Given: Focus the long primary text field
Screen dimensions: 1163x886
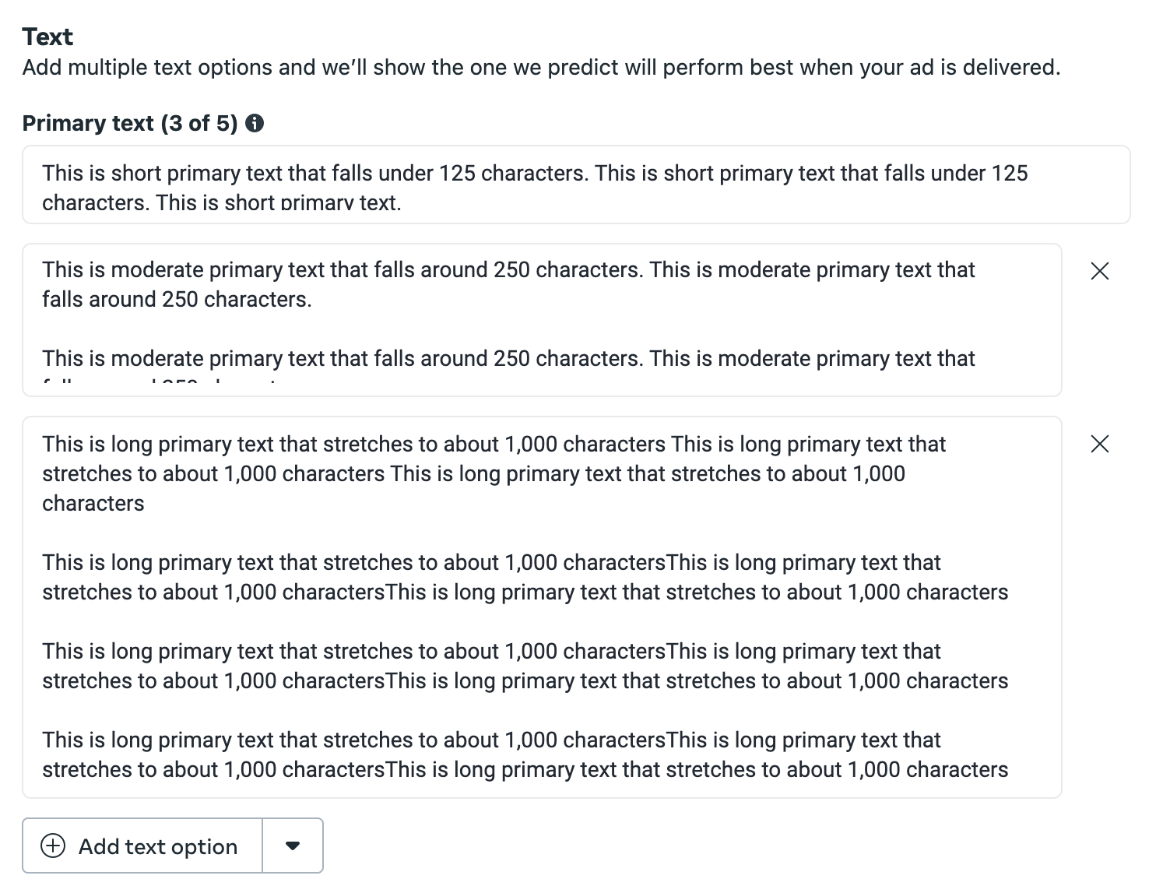Looking at the screenshot, I should pyautogui.click(x=542, y=607).
